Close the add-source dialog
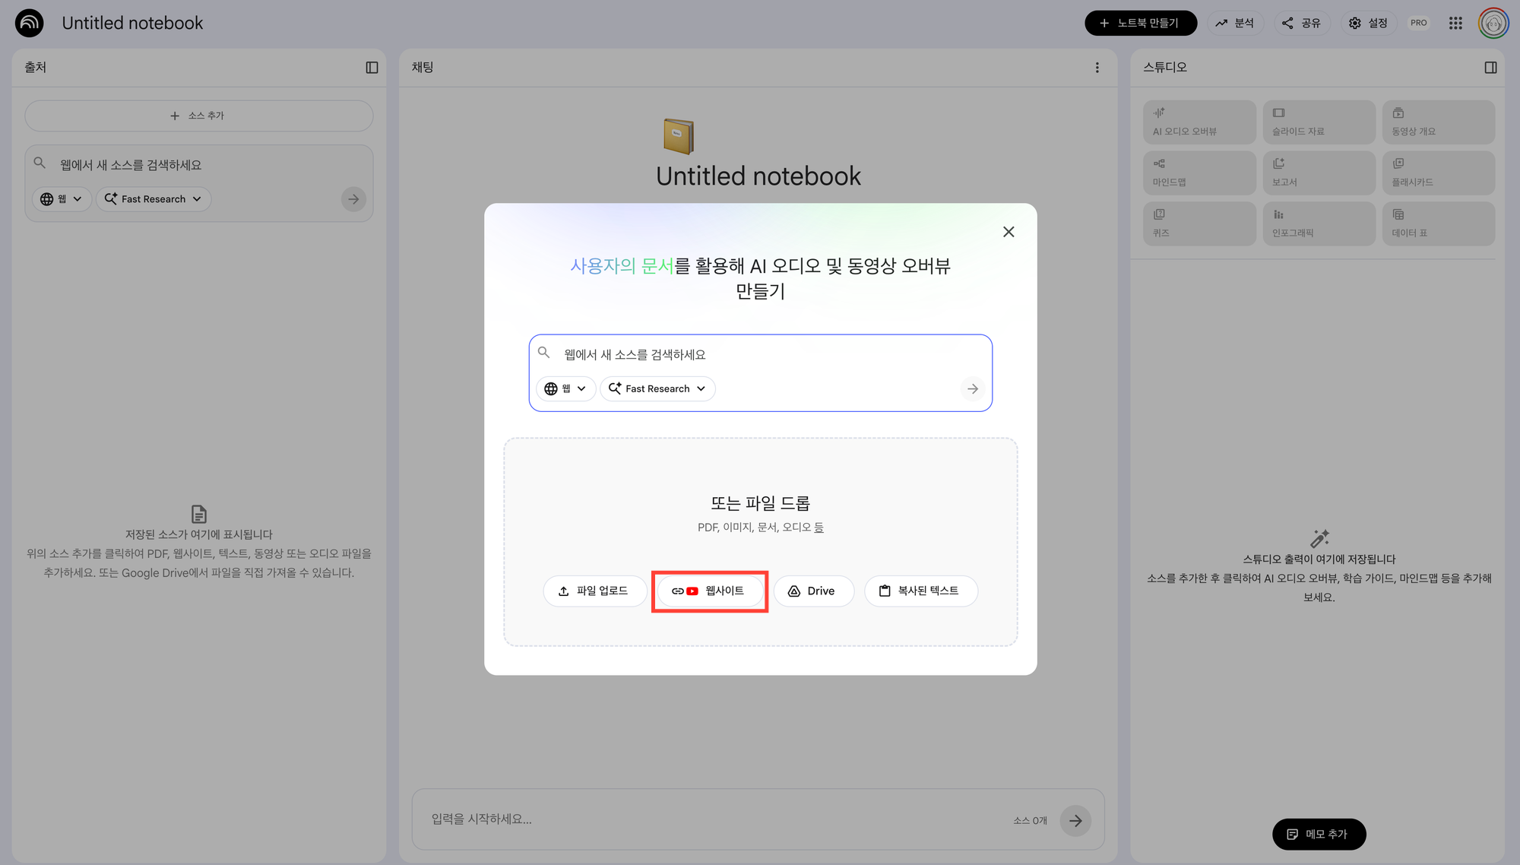Image resolution: width=1520 pixels, height=865 pixels. coord(1009,232)
